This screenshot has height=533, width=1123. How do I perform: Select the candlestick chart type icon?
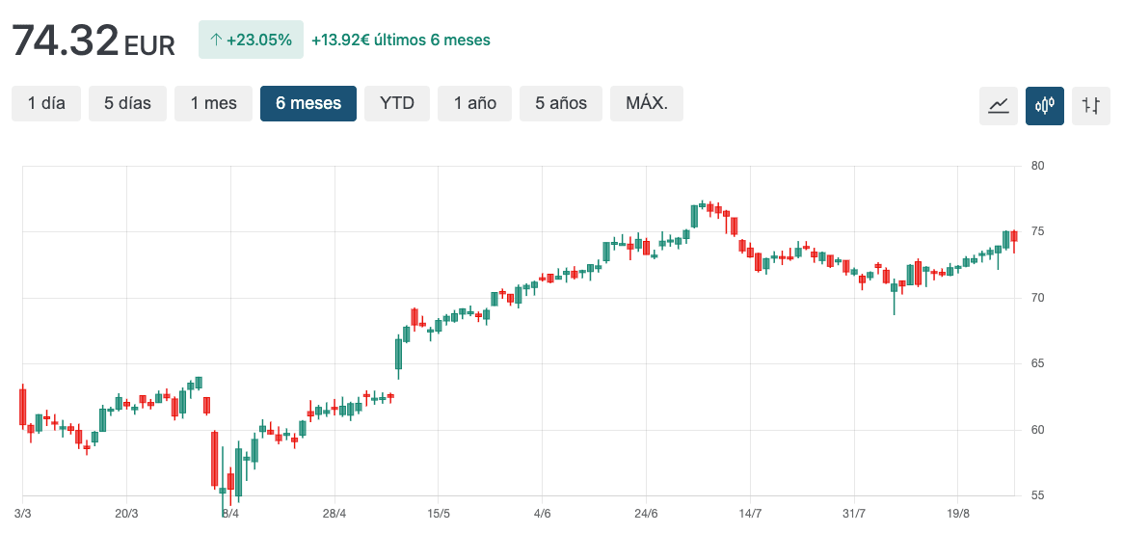1045,105
